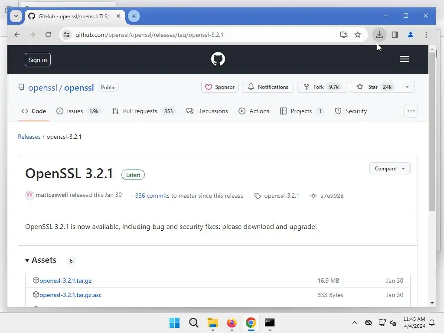Open Firefox from taskbar
This screenshot has height=333, width=444.
click(x=232, y=323)
